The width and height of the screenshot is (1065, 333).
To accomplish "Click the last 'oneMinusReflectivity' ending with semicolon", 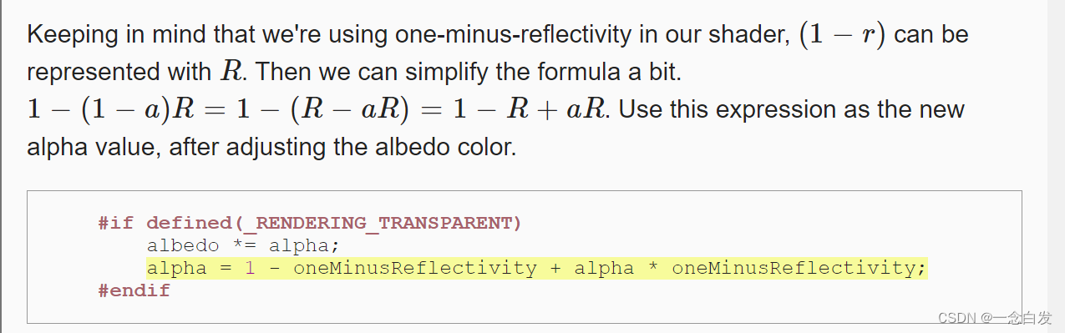I will pyautogui.click(x=799, y=268).
